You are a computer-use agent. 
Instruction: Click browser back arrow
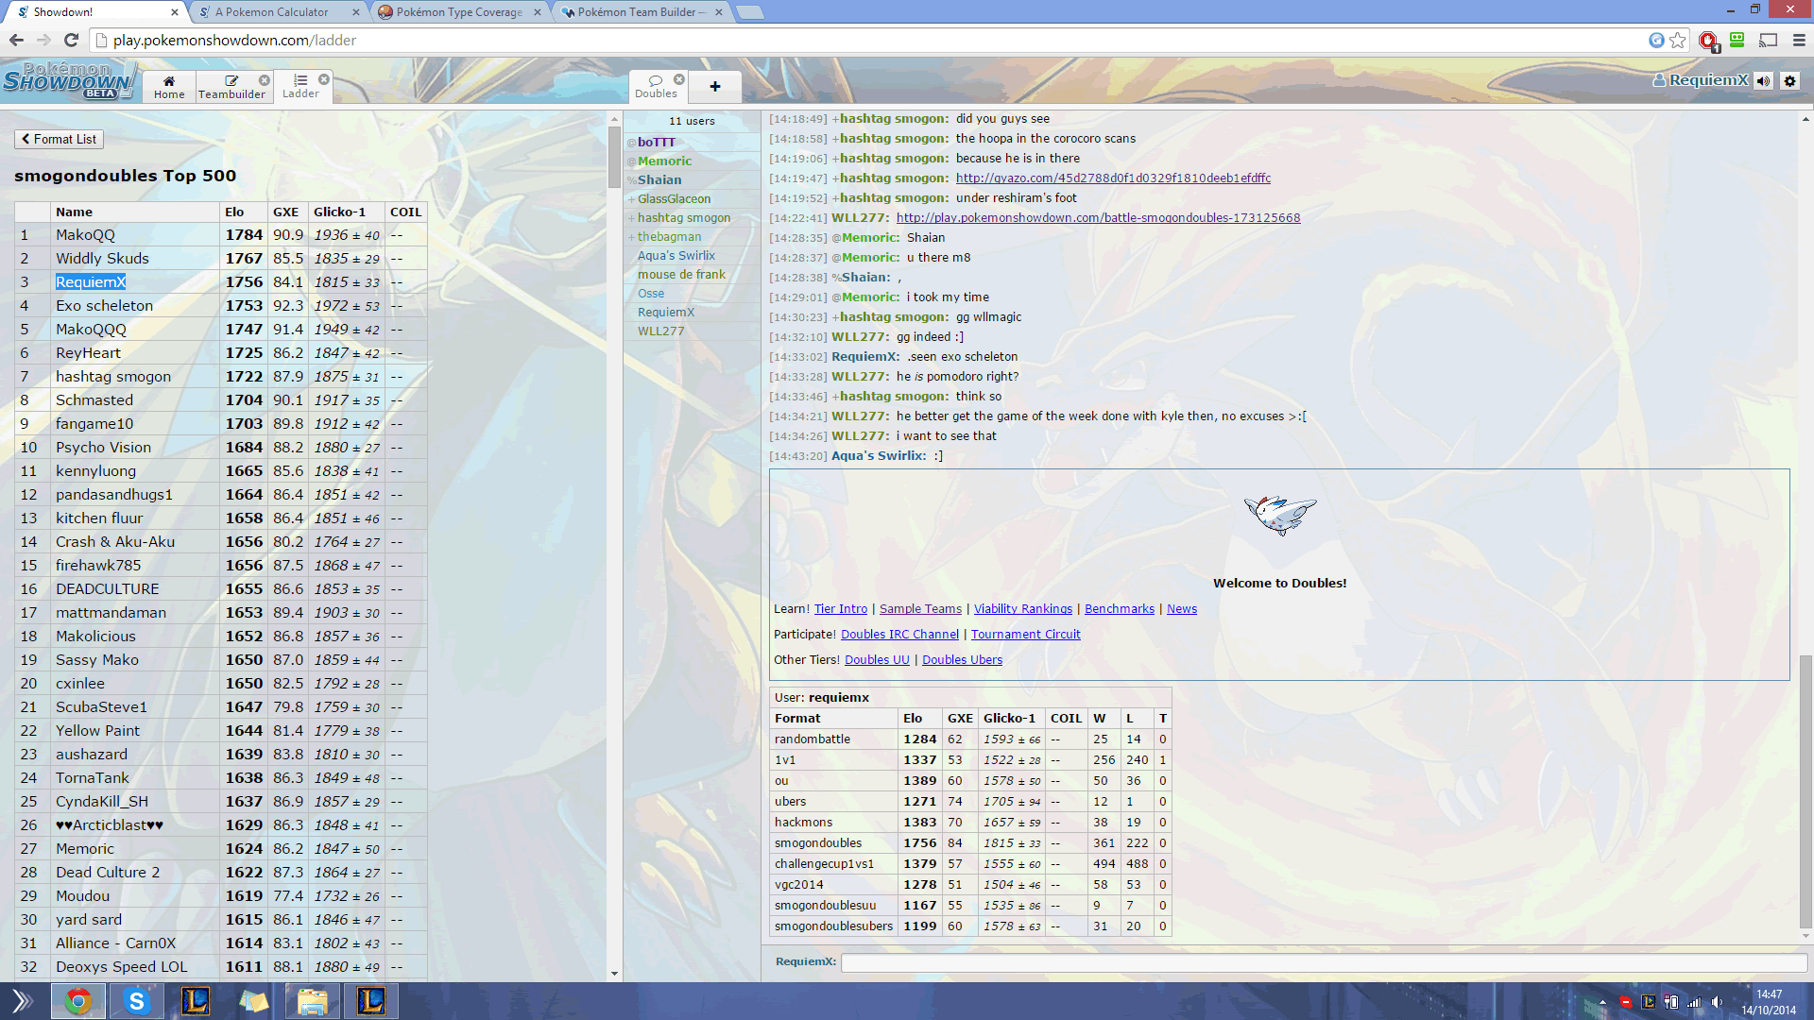coord(16,40)
